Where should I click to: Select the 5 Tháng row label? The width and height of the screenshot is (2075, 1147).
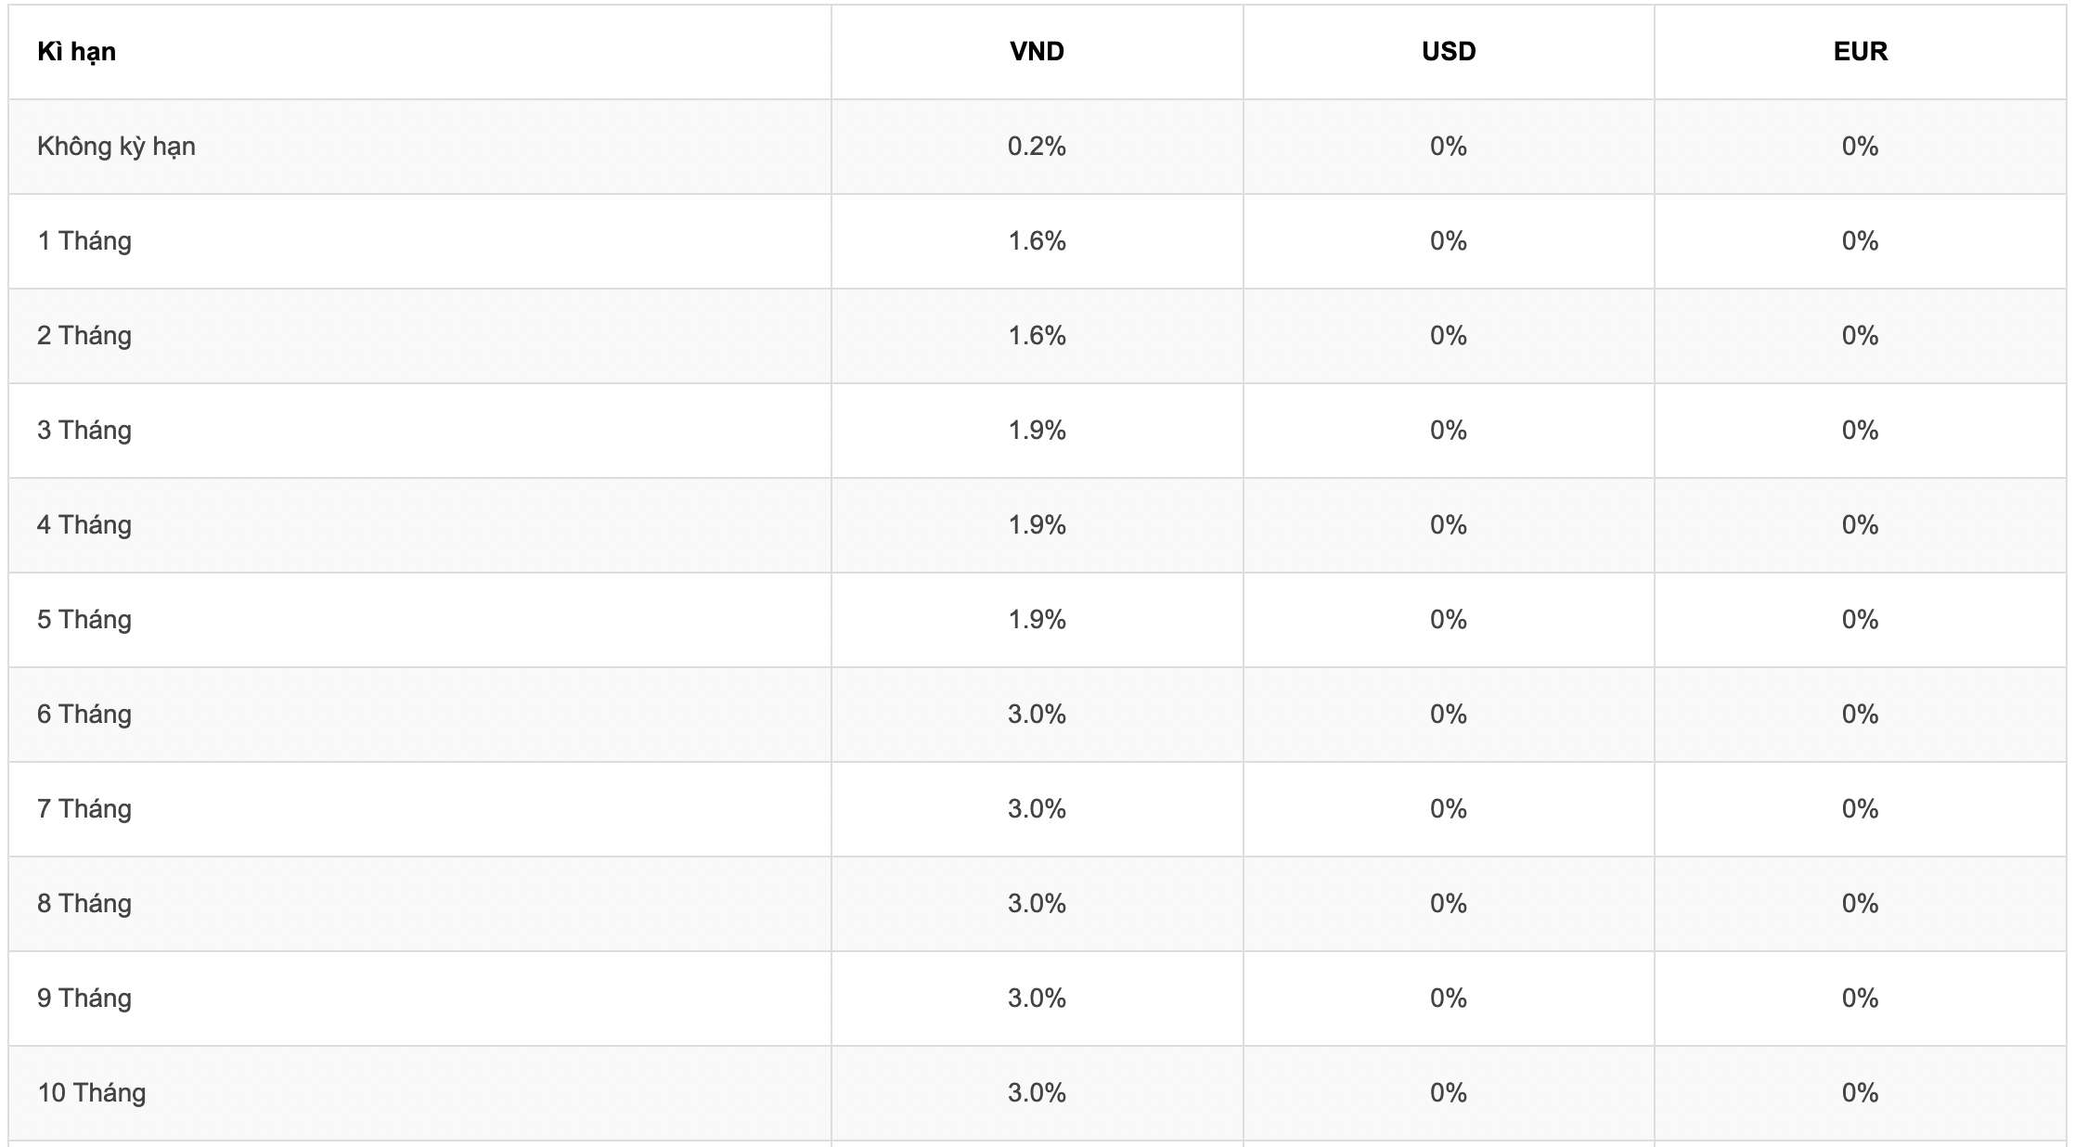(84, 620)
